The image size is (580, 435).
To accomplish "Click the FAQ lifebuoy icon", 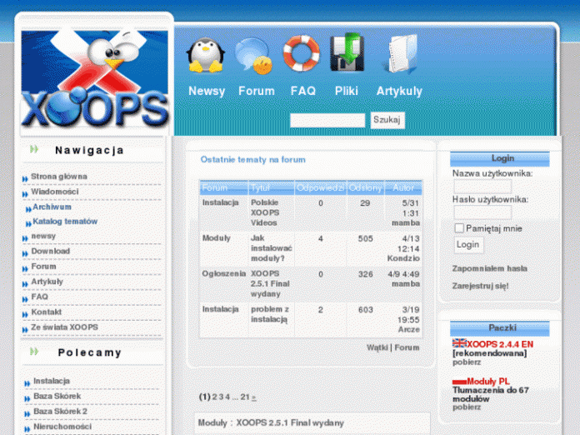I will (302, 53).
